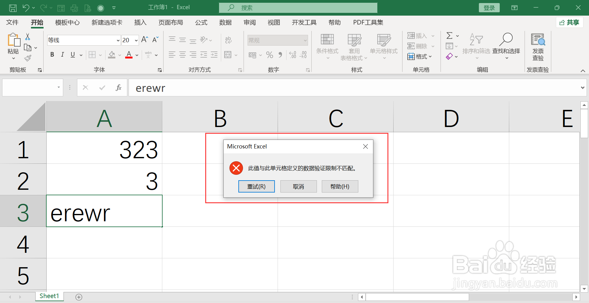Viewport: 589px width, 303px height.
Task: Toggle Bold formatting
Action: tap(52, 55)
